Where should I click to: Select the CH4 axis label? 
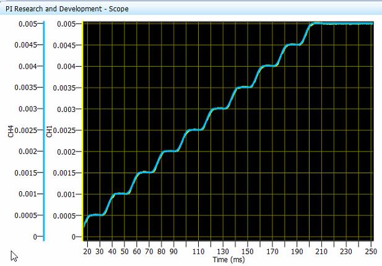pyautogui.click(x=11, y=131)
